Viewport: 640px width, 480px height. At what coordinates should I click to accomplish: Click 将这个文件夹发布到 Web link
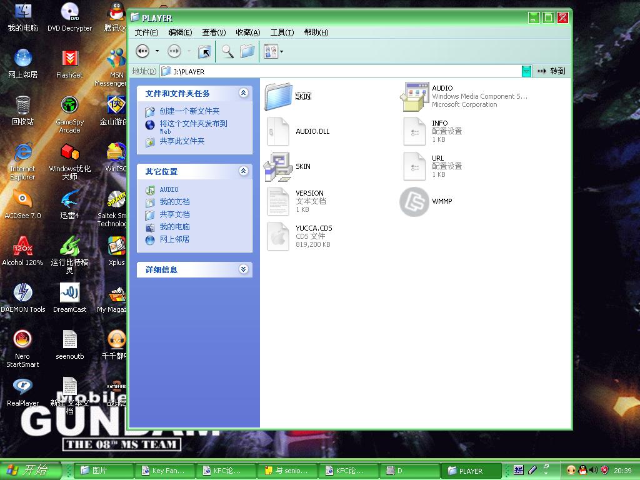click(x=194, y=126)
